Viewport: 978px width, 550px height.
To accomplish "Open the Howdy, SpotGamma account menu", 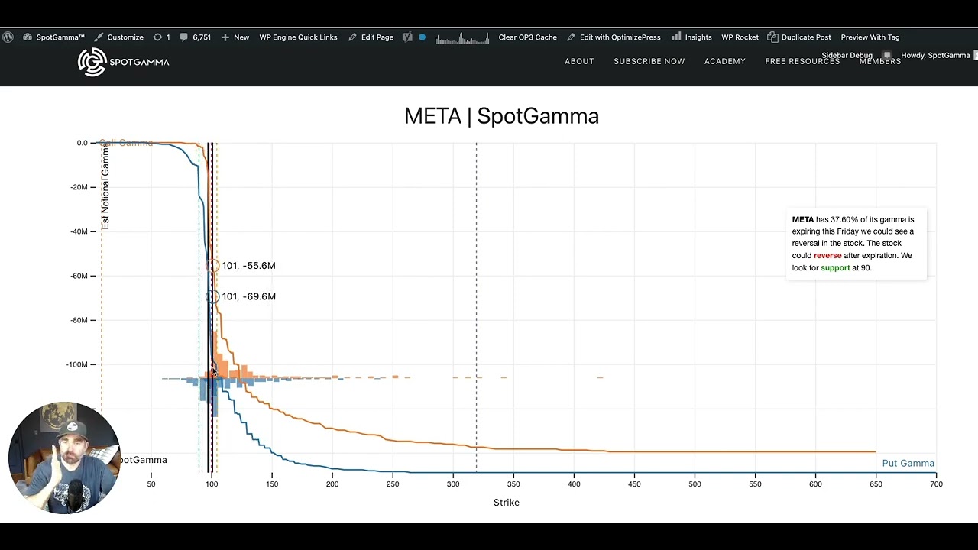I will [934, 55].
